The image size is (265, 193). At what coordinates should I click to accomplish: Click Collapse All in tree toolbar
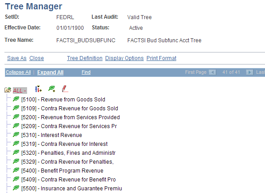[18, 72]
